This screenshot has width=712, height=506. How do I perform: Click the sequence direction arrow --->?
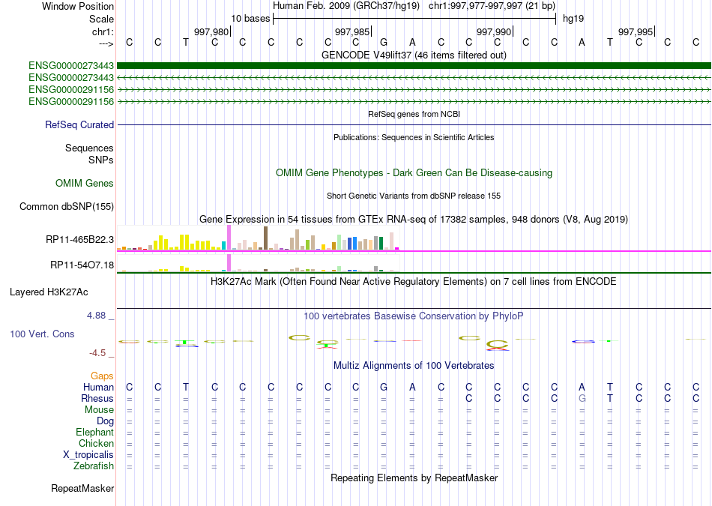[x=106, y=43]
